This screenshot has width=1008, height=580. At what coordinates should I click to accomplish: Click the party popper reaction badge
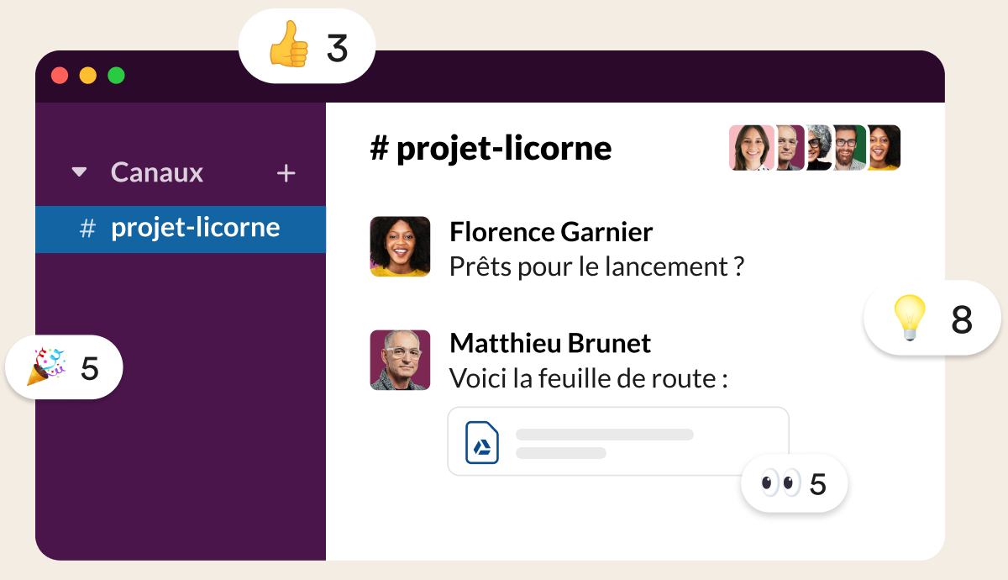[x=65, y=367]
